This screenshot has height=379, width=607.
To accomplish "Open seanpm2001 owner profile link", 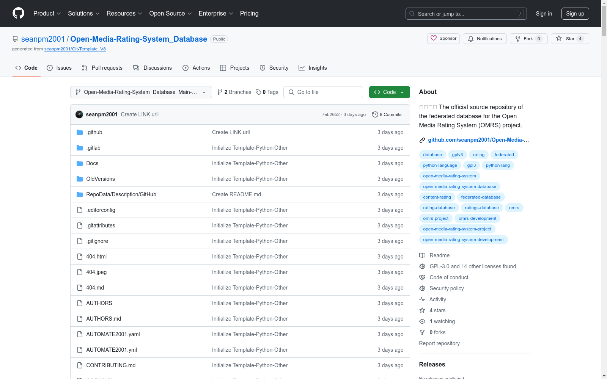I will click(43, 39).
